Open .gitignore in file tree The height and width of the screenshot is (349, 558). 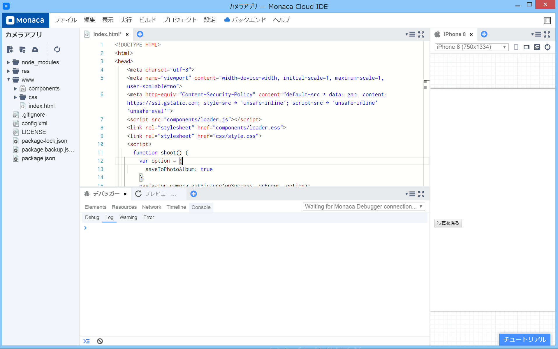33,115
